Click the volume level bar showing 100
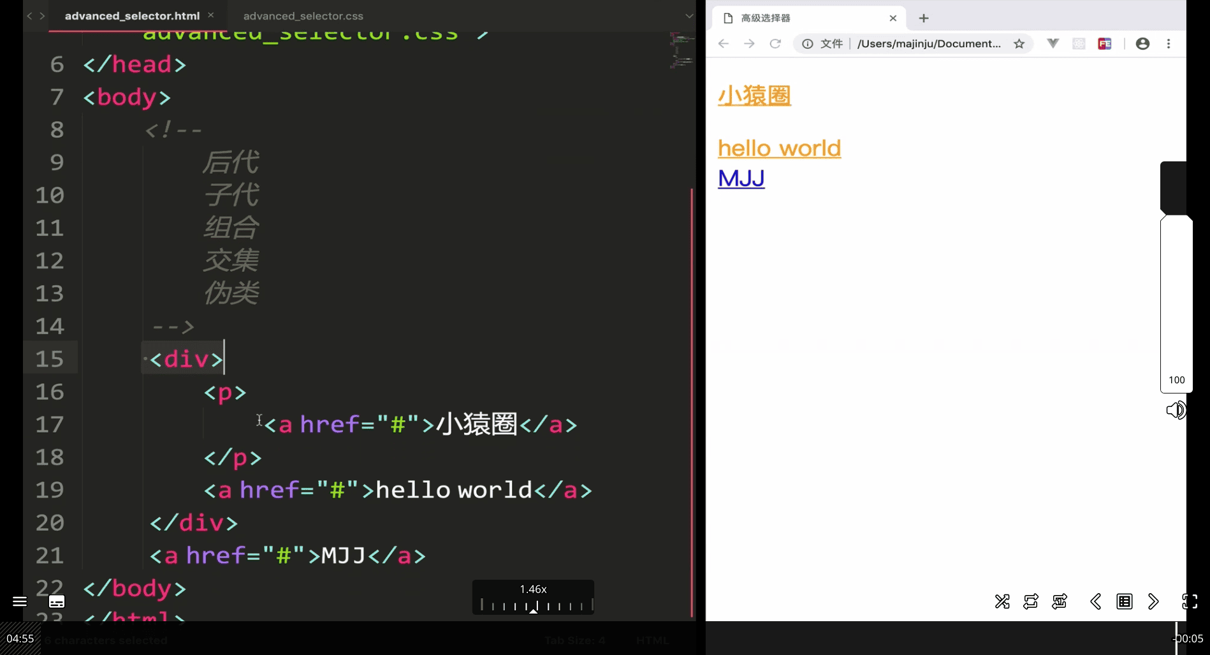 [1176, 304]
